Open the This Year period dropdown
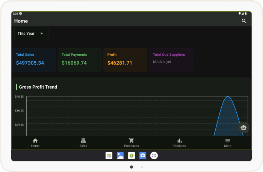The height and width of the screenshot is (172, 263). [x=31, y=33]
